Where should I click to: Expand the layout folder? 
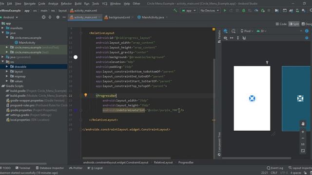pos(7,71)
